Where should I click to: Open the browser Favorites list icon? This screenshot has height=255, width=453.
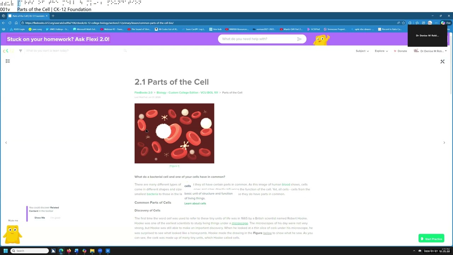[x=417, y=23]
